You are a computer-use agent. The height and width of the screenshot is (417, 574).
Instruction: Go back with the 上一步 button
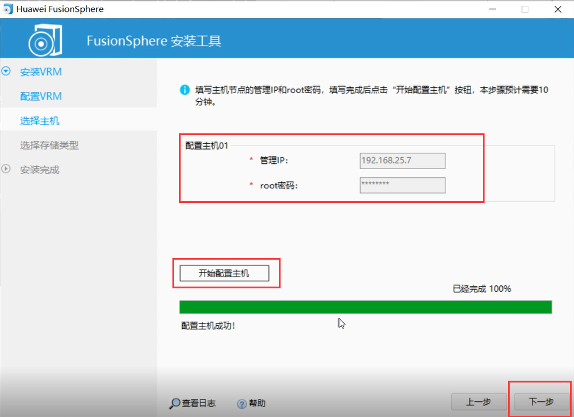click(479, 402)
